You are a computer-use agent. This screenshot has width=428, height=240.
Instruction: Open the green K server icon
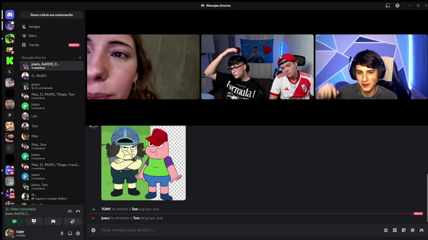click(10, 61)
